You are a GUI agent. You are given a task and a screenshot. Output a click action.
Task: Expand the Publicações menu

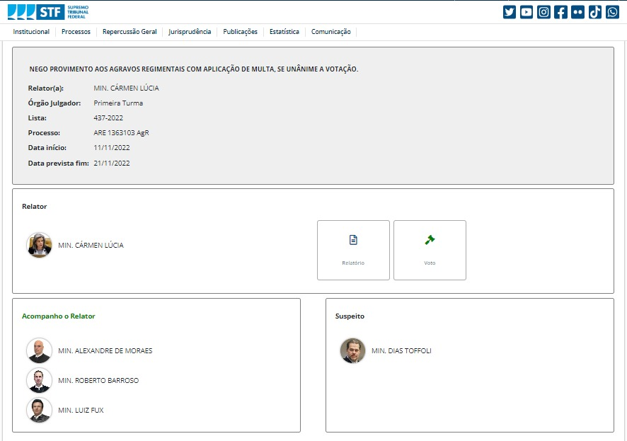click(x=240, y=32)
